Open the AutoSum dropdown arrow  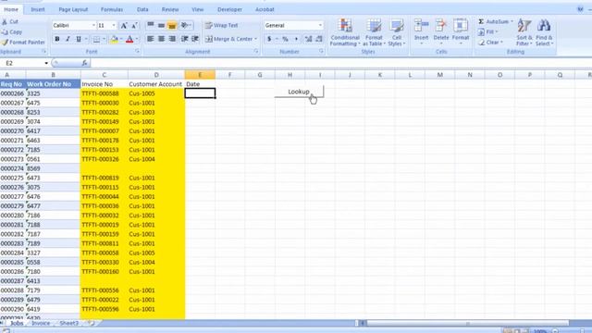click(512, 21)
